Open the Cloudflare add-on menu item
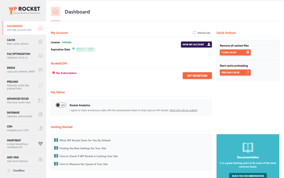This screenshot has width=284, height=178. coord(19,171)
